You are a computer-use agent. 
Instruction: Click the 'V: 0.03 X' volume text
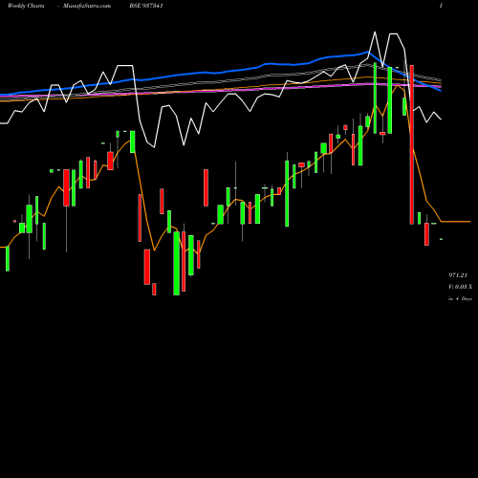tap(460, 287)
